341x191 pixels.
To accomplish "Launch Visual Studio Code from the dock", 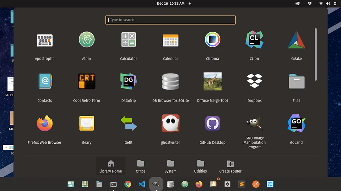I will 142,184.
